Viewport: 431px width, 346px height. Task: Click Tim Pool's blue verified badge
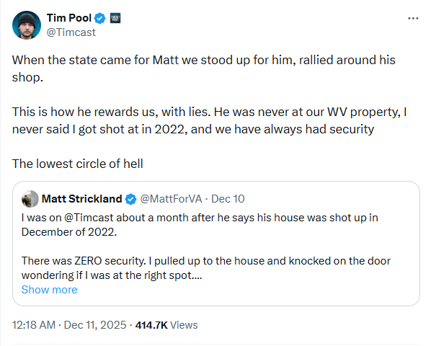[99, 19]
